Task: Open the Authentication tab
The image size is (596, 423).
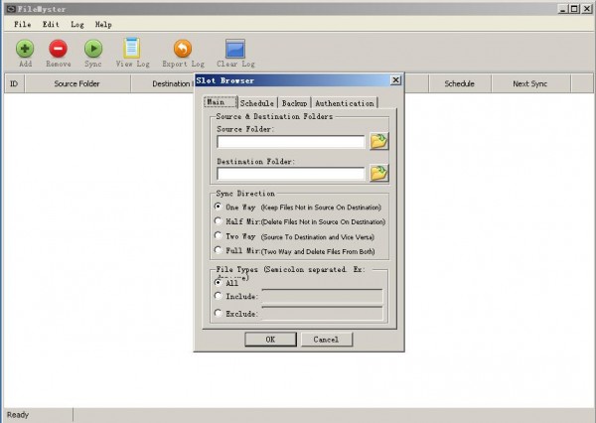Action: coord(344,103)
